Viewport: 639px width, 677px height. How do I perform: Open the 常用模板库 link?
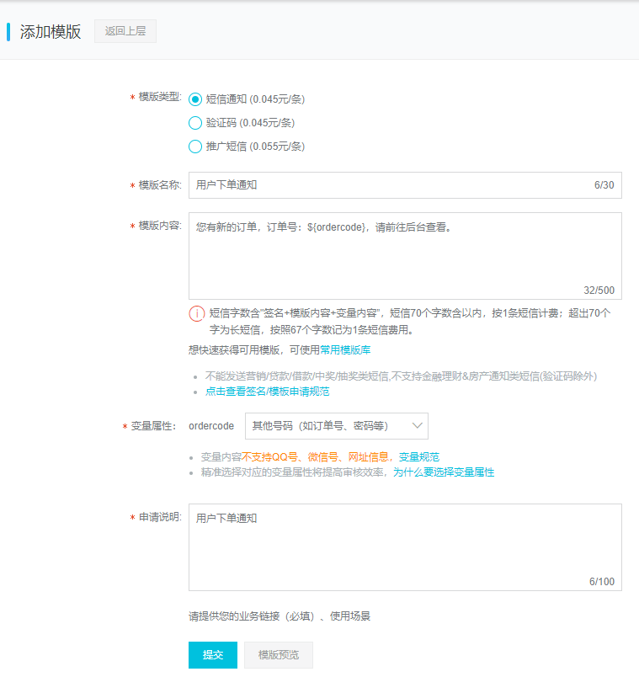coord(345,349)
